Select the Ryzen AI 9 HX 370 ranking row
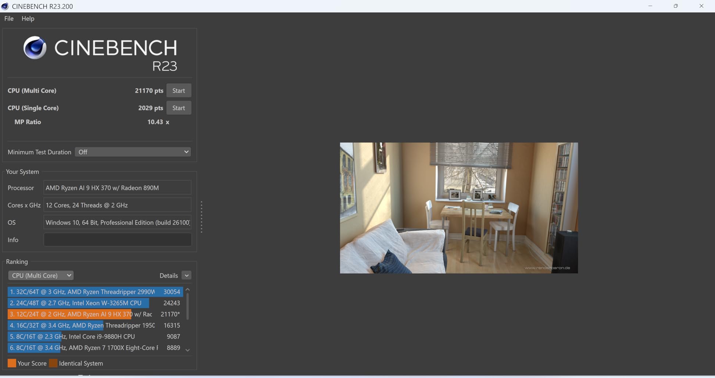The height and width of the screenshot is (378, 715). tap(95, 314)
